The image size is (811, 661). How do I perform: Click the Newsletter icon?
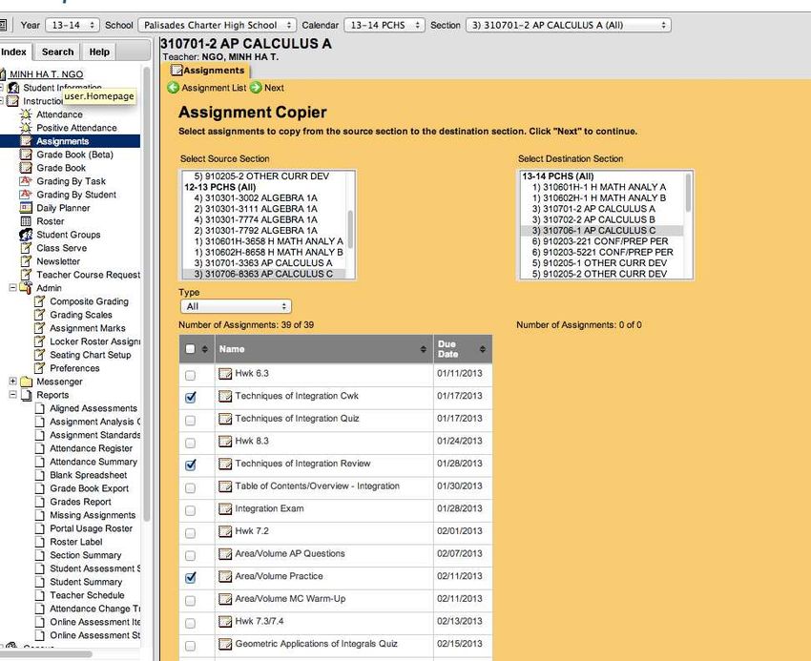pos(26,261)
